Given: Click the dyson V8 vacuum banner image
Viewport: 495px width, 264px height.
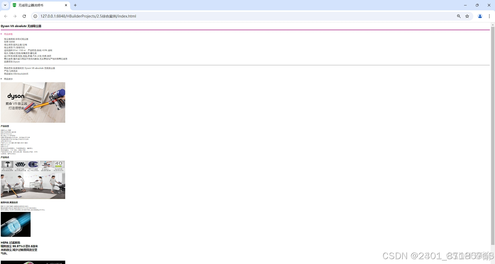Looking at the screenshot, I should 33,102.
